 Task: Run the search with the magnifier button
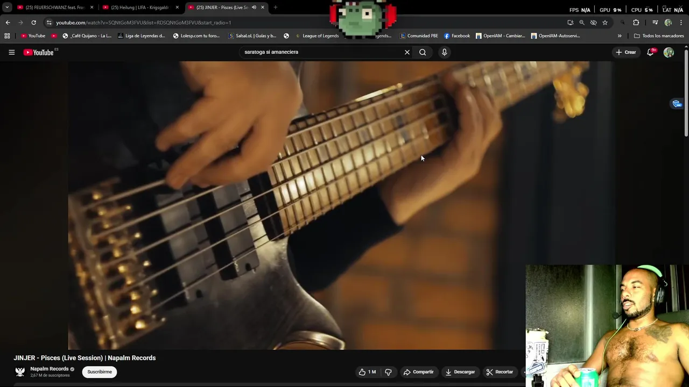coord(423,52)
